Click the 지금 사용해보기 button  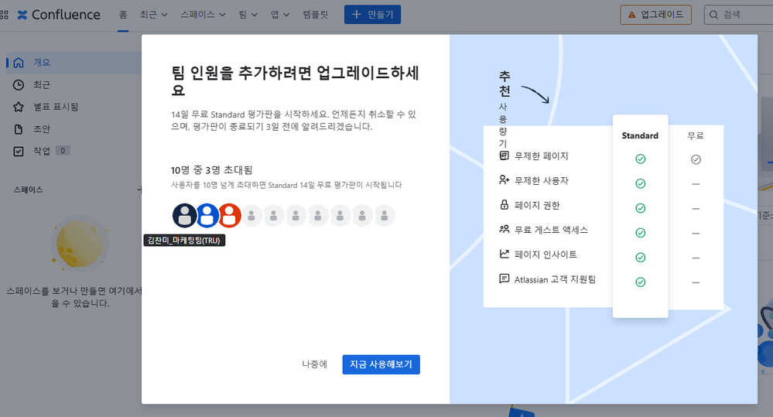[381, 364]
